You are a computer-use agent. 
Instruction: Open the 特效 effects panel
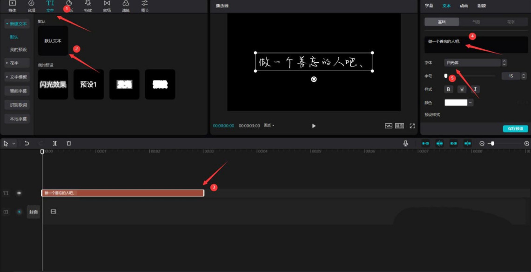pos(88,6)
